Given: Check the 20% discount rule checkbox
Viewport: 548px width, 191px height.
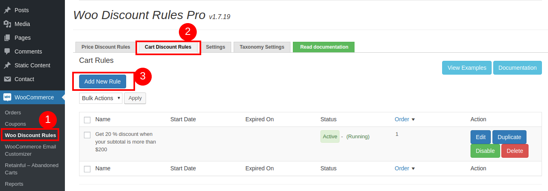Looking at the screenshot, I should coord(87,135).
